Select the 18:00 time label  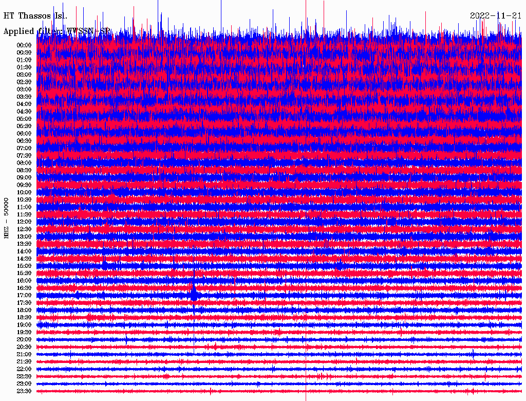click(24, 311)
